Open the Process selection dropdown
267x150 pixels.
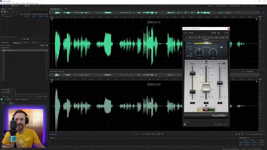pyautogui.click(x=25, y=99)
